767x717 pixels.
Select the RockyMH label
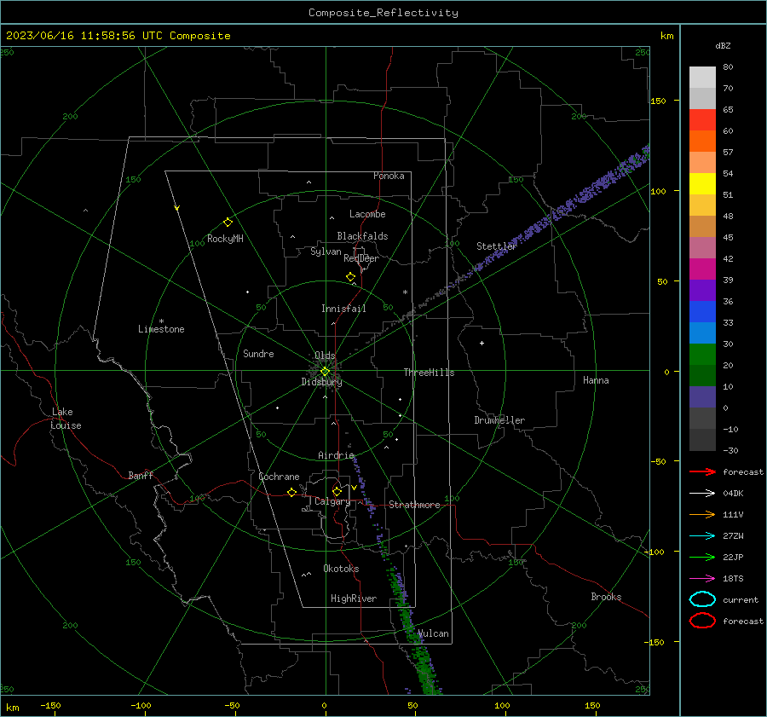pyautogui.click(x=225, y=239)
